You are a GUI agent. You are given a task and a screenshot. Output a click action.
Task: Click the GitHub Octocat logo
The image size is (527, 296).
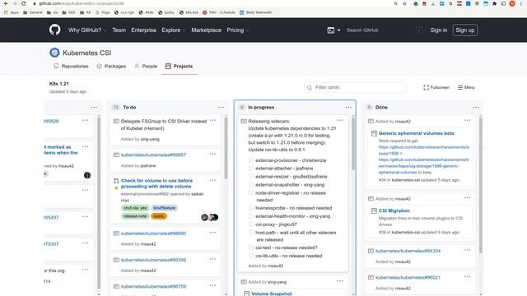(55, 30)
